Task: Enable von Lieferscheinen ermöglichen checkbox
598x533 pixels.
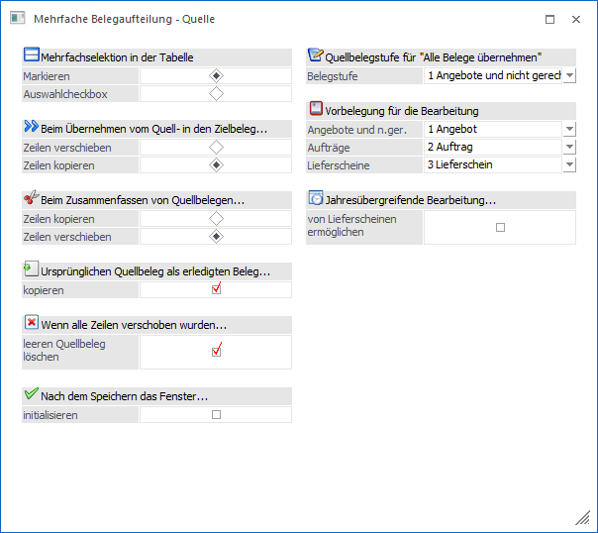Action: click(x=500, y=227)
